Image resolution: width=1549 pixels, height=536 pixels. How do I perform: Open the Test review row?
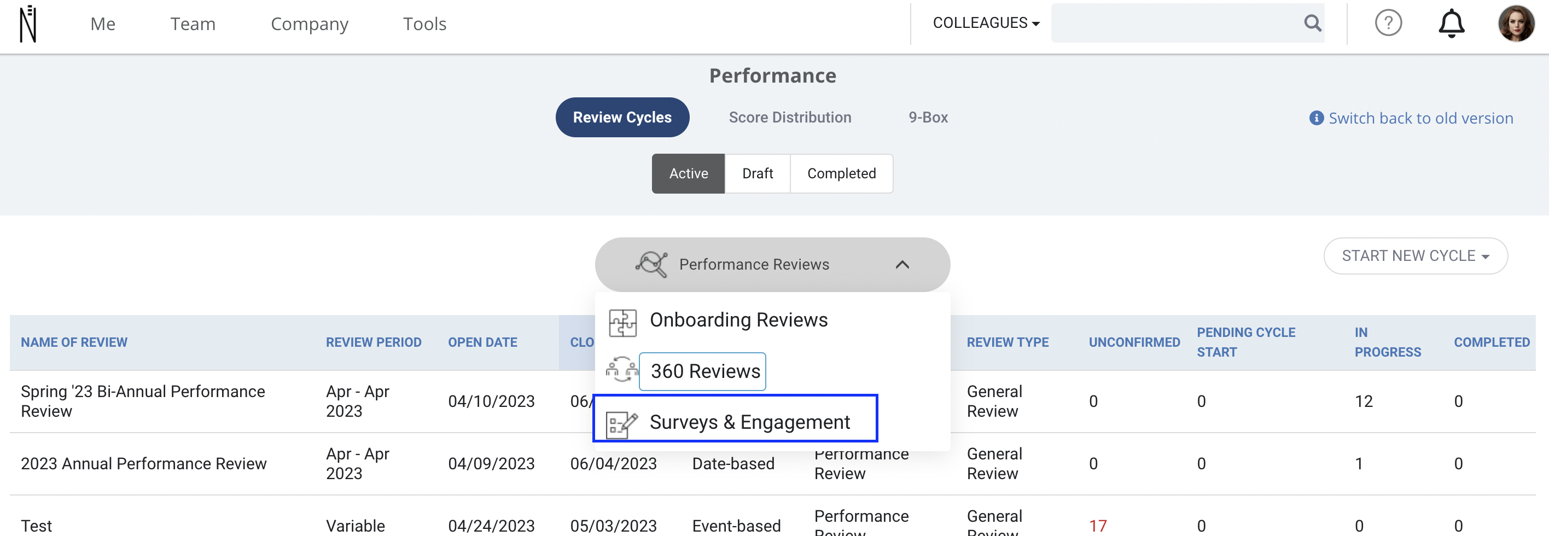tap(36, 526)
